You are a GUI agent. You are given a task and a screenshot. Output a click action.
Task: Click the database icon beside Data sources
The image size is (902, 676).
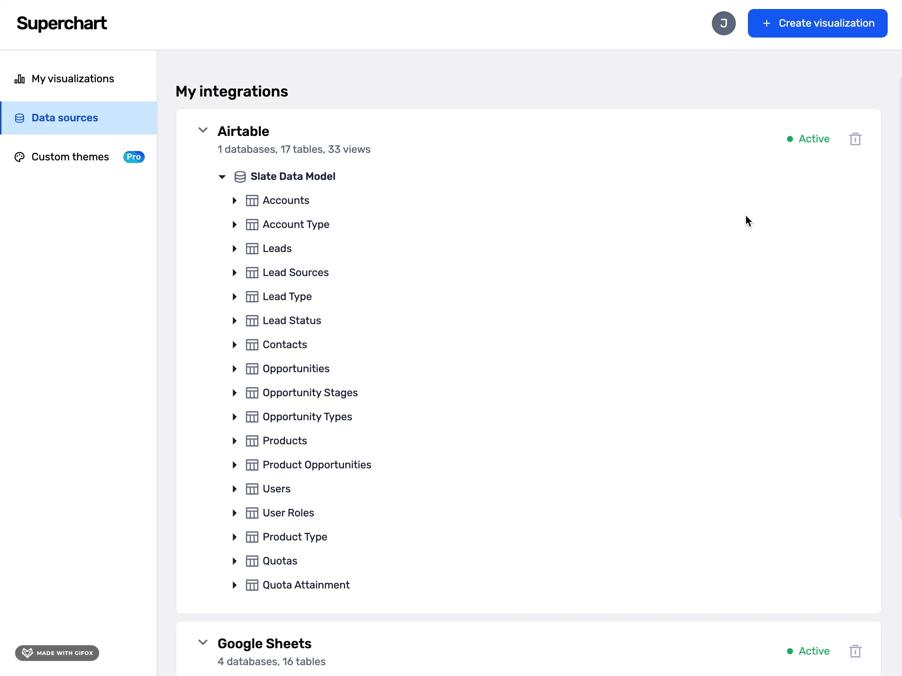click(20, 118)
